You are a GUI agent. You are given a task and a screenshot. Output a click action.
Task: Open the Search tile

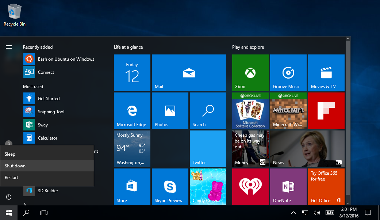coord(208,111)
